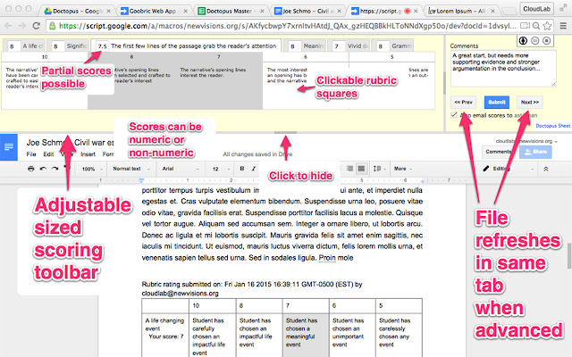
Task: Close the Lorem Ipsum tab
Action: (492, 12)
